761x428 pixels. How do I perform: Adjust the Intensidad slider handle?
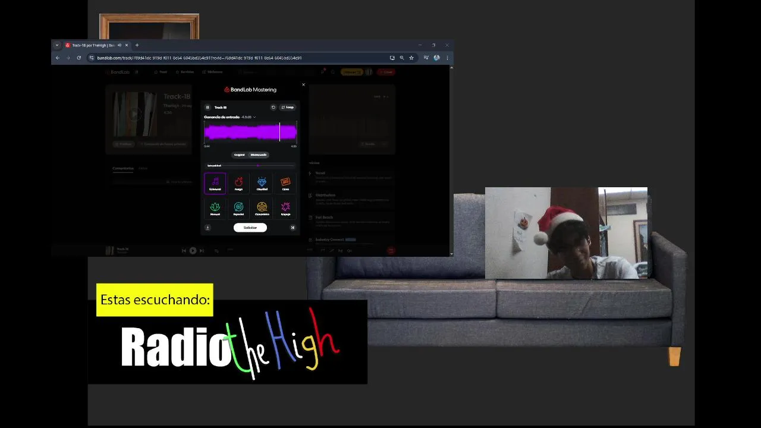point(257,165)
